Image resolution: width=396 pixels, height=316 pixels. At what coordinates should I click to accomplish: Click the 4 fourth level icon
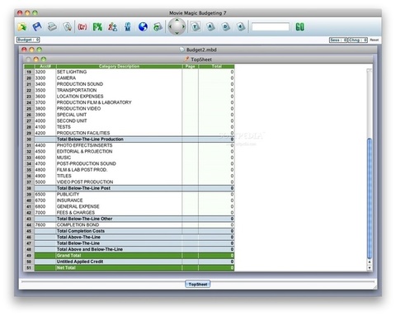(241, 26)
